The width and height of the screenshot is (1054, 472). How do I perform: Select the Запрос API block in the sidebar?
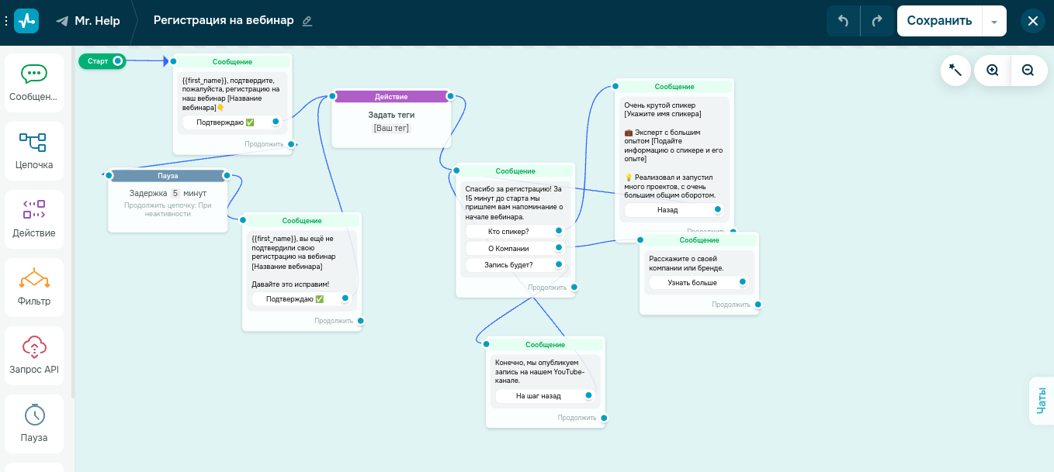coord(33,354)
